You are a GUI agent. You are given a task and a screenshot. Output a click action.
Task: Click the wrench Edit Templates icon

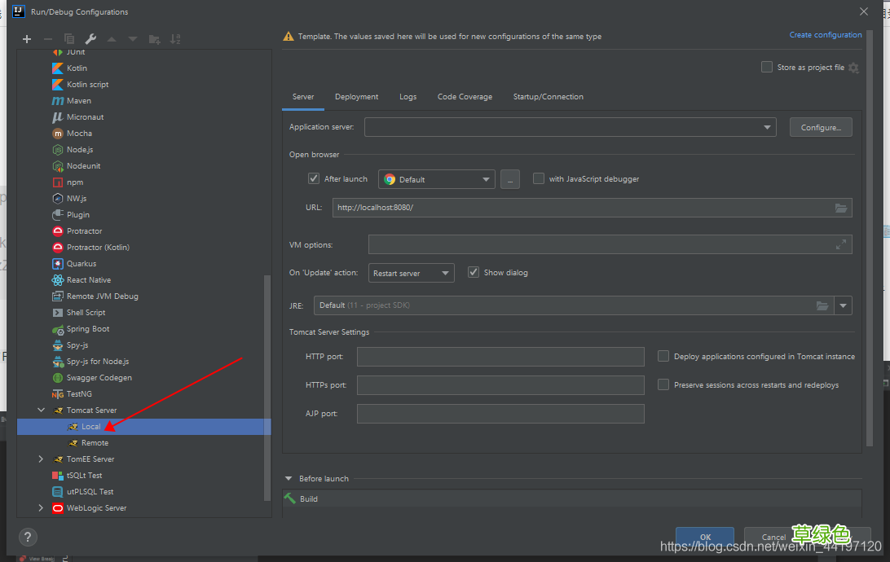point(90,39)
